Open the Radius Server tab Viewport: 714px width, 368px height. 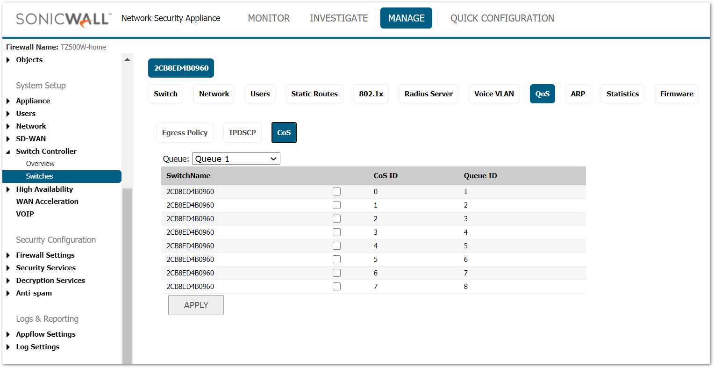tap(428, 94)
